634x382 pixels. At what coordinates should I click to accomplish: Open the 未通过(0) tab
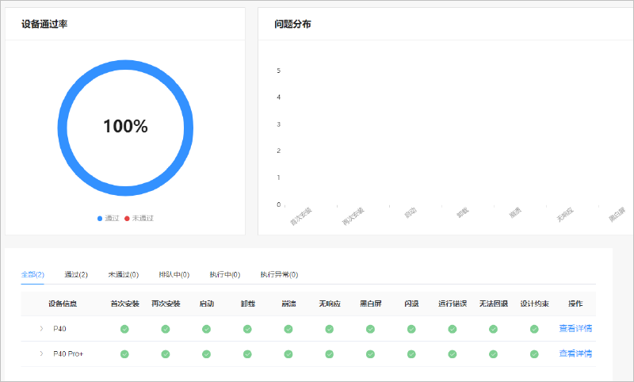(124, 274)
